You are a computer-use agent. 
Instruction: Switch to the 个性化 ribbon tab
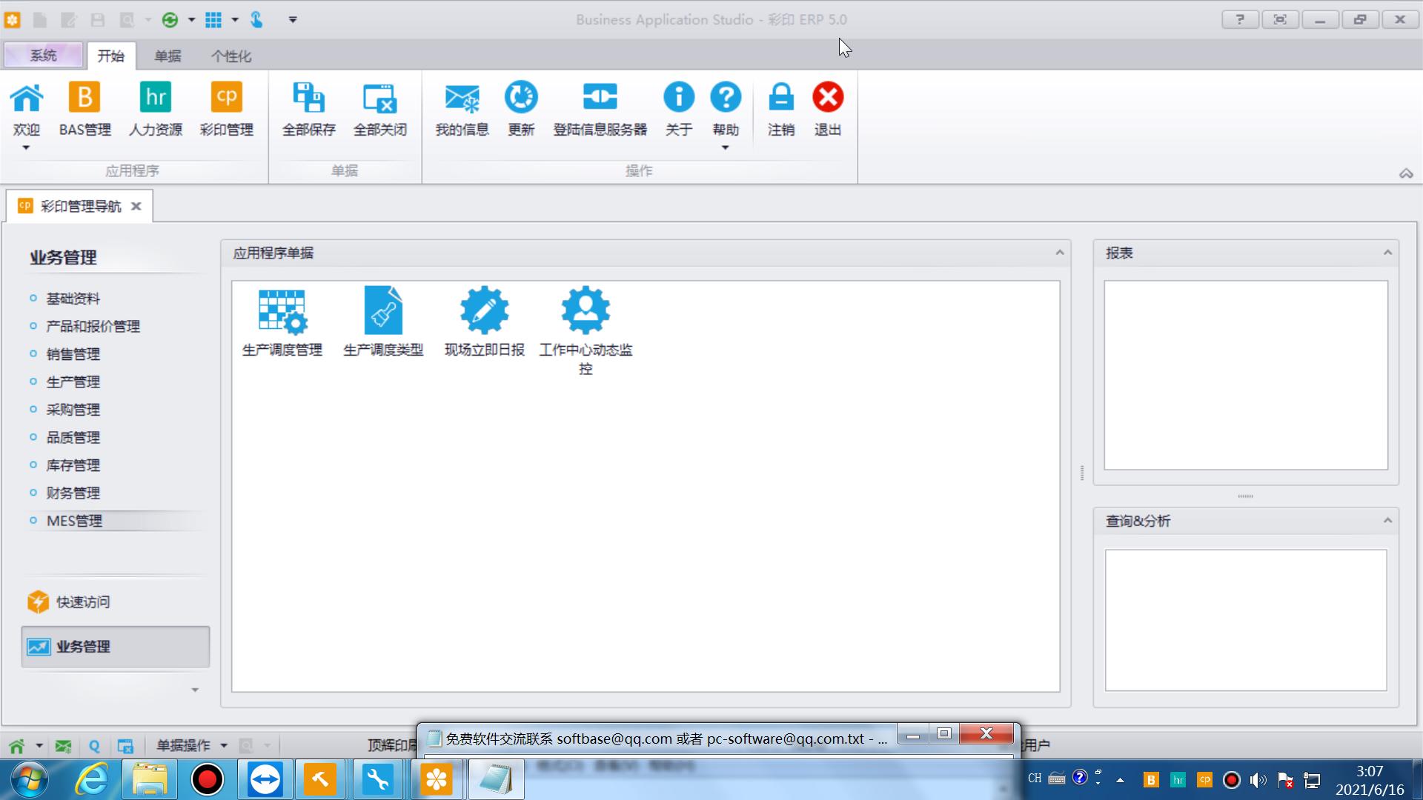(230, 56)
